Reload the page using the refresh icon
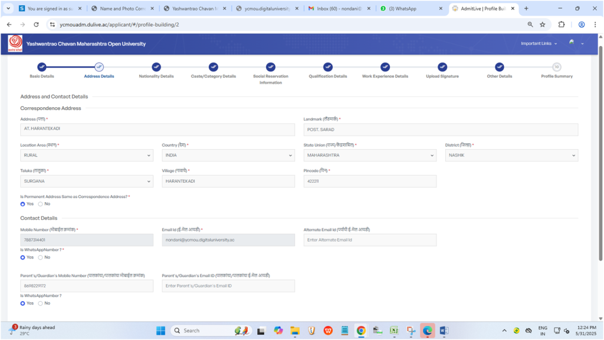This screenshot has width=604, height=340. tap(37, 25)
